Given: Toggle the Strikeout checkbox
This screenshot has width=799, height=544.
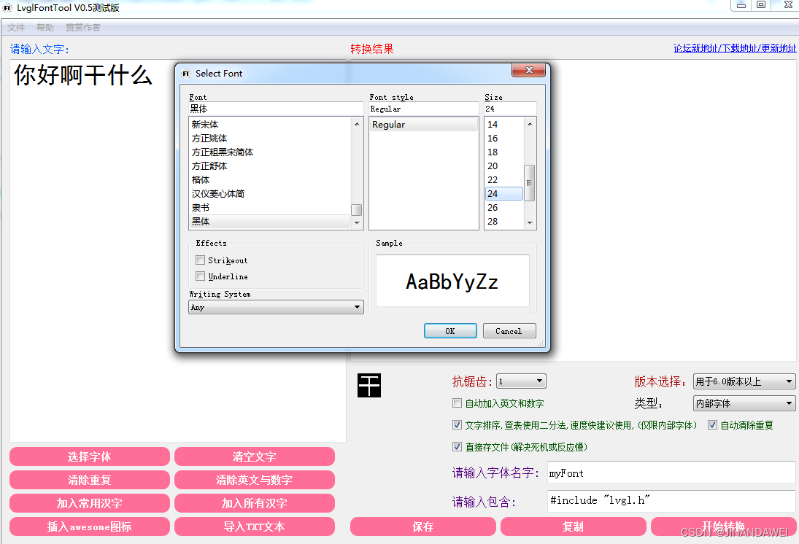Looking at the screenshot, I should pyautogui.click(x=200, y=260).
